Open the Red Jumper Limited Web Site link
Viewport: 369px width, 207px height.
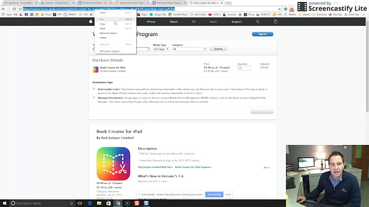[x=155, y=167]
